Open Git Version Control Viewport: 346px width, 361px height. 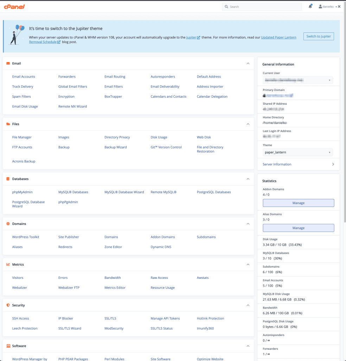[x=166, y=147]
